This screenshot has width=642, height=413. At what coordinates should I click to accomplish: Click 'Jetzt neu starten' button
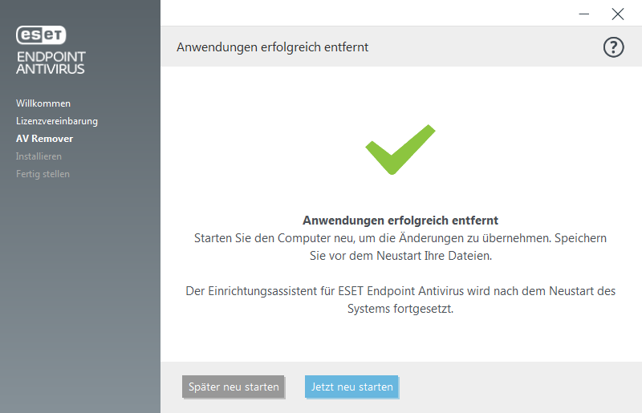click(351, 387)
